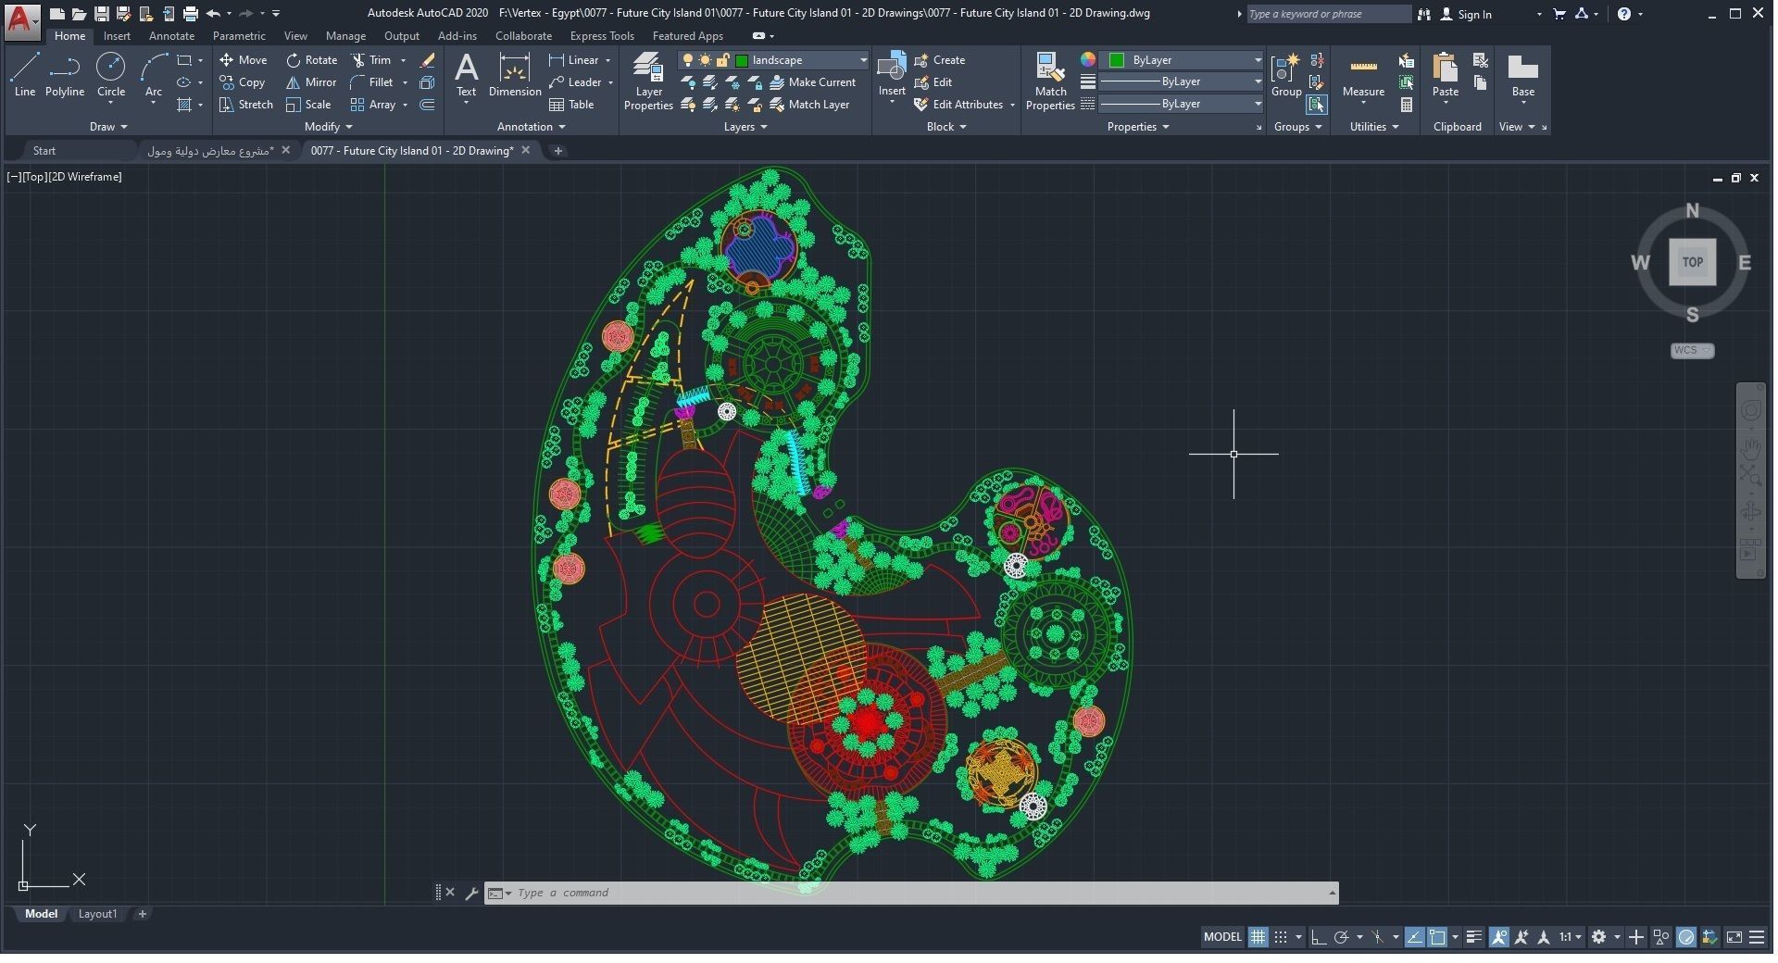Screen dimensions: 1778x963
Task: Pick the Move tool in Modify
Action: [244, 60]
